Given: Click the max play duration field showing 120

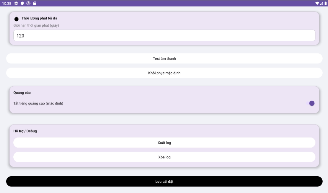Looking at the screenshot, I should [x=164, y=35].
